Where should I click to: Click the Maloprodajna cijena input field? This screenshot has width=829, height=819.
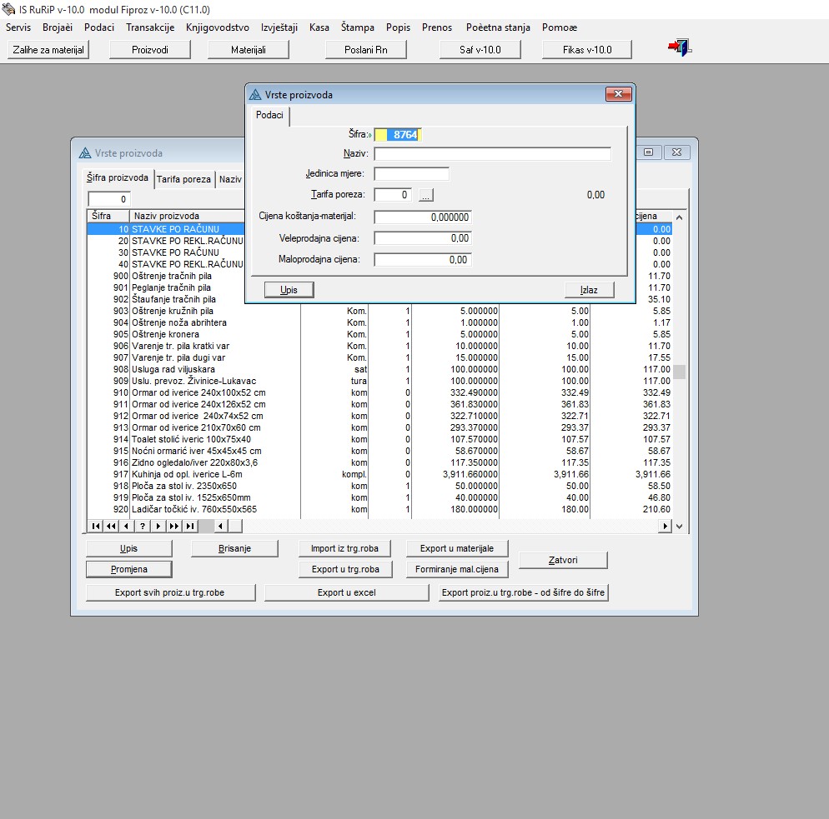click(x=423, y=260)
